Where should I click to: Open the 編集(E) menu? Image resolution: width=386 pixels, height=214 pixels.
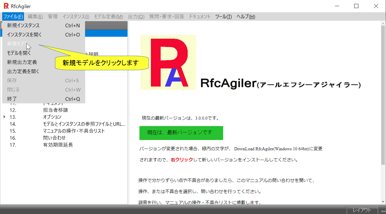coord(35,17)
